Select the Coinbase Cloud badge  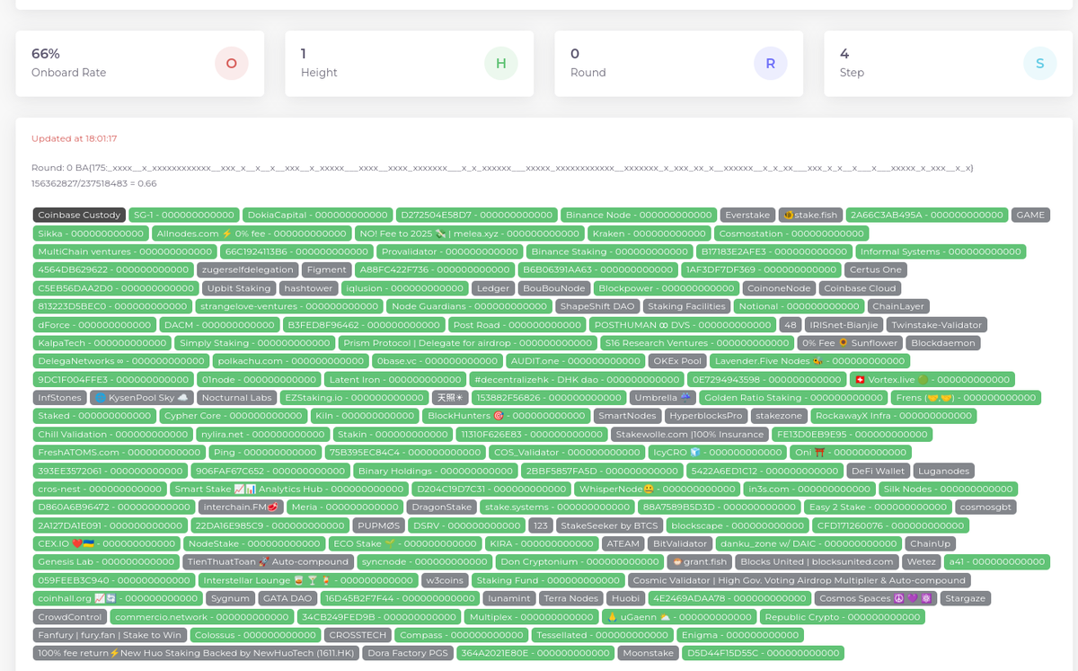[860, 288]
